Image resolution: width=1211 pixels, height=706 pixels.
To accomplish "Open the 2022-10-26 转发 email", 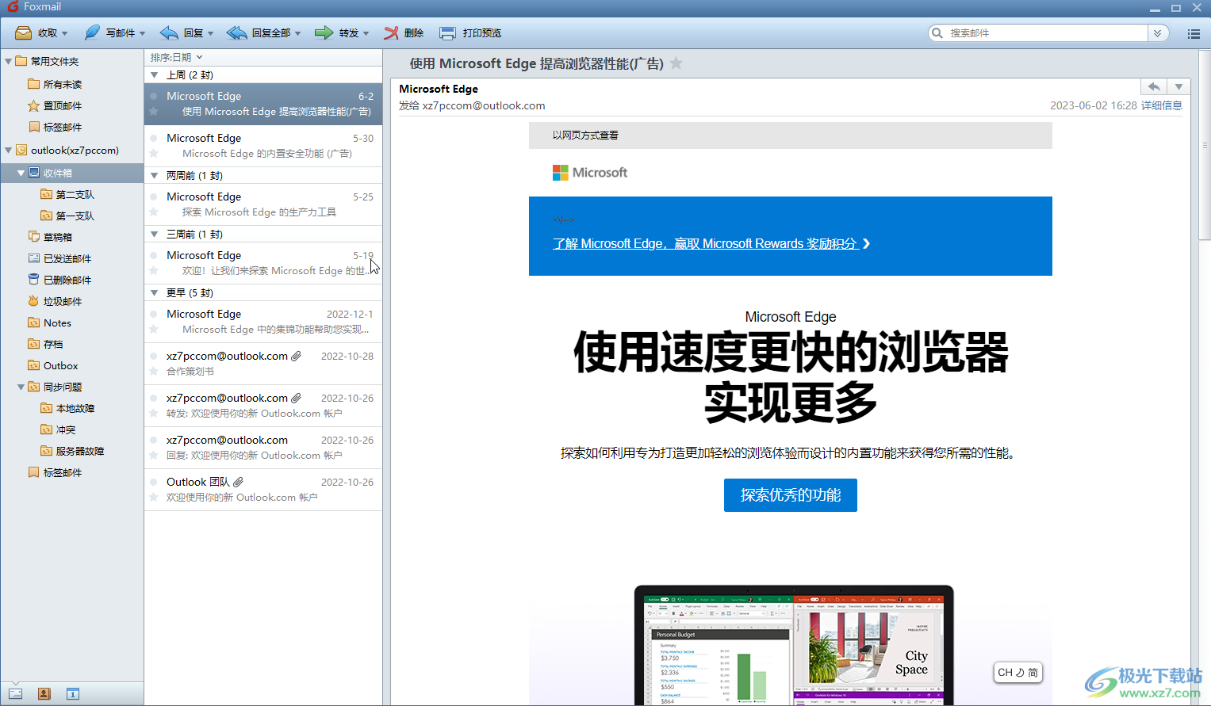I will tap(263, 406).
